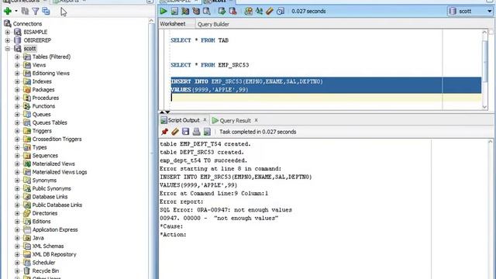Close the Script Output tab
This screenshot has height=279, width=496.
point(205,120)
